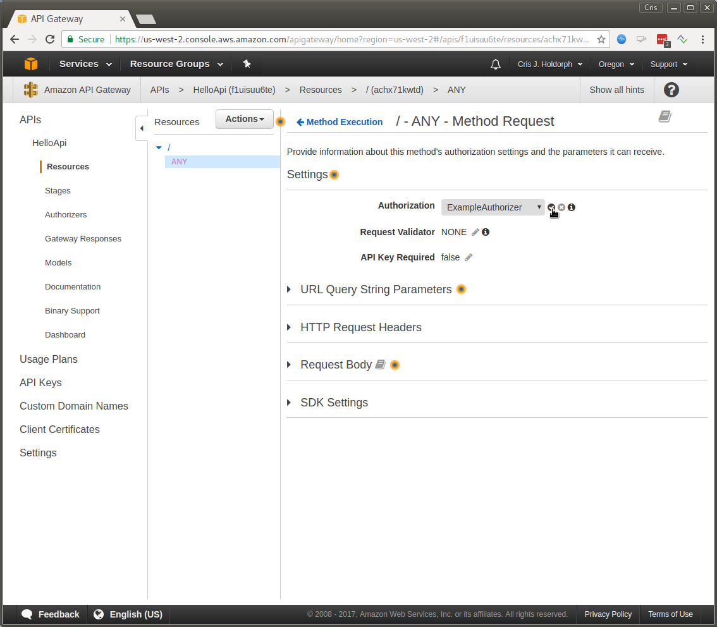Open Oregon region dropdown
The width and height of the screenshot is (717, 627).
click(616, 64)
